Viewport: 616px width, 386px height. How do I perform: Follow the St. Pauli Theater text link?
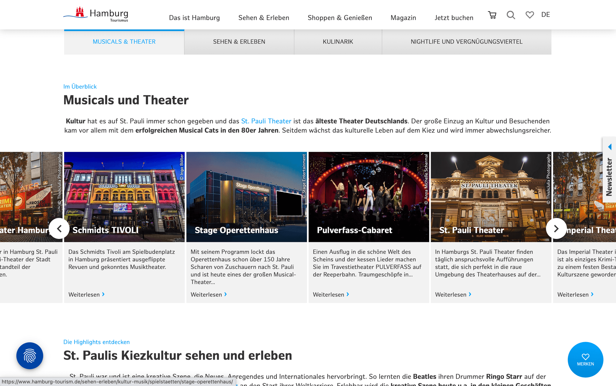[266, 121]
